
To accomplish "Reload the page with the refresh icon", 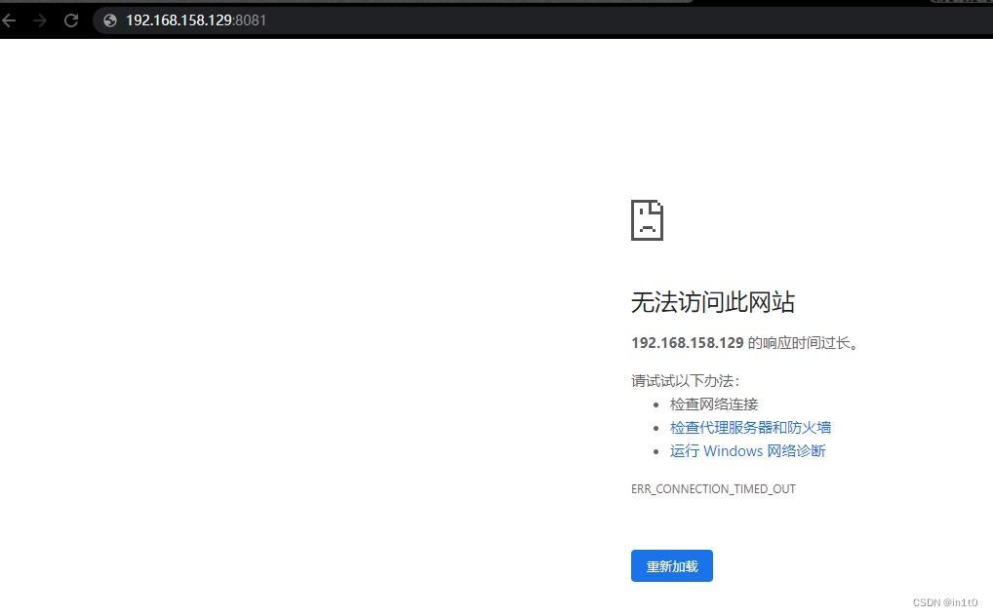I will tap(71, 20).
